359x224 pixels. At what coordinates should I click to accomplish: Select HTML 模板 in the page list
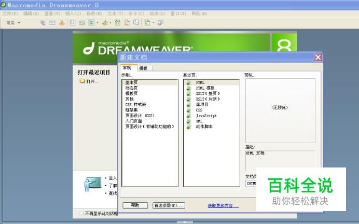[212, 88]
